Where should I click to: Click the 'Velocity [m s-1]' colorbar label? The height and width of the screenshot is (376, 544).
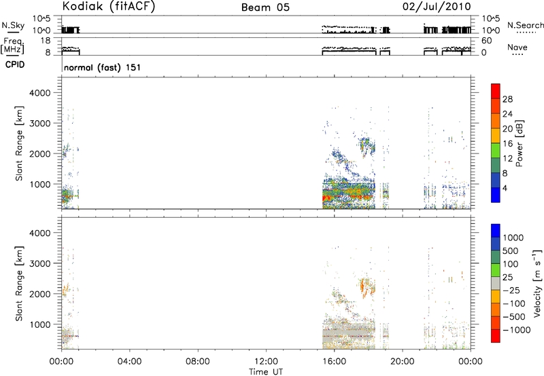[x=537, y=283]
